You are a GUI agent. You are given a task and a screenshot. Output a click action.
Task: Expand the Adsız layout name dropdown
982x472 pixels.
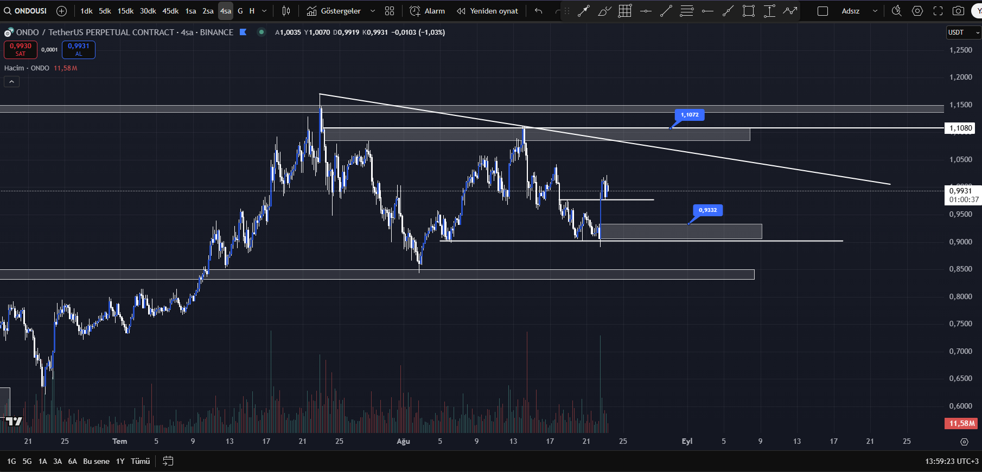875,11
